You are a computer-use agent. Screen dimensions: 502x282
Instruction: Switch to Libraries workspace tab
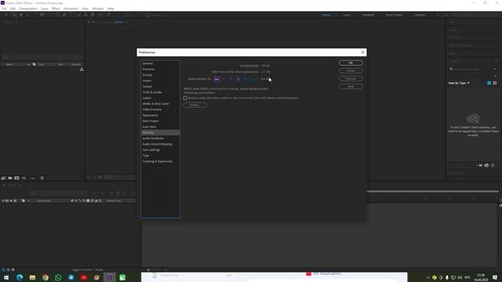click(420, 15)
